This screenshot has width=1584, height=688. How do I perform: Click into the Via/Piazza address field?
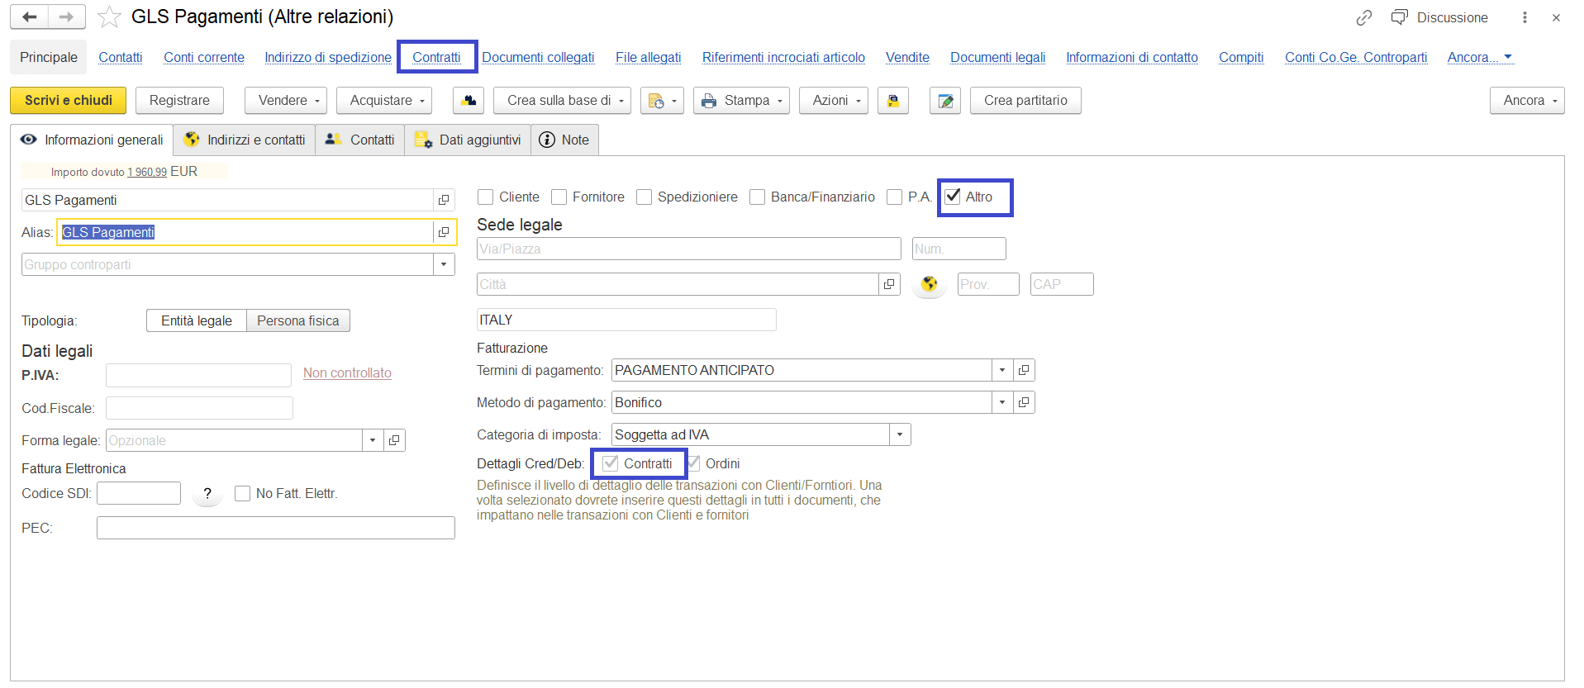[689, 249]
